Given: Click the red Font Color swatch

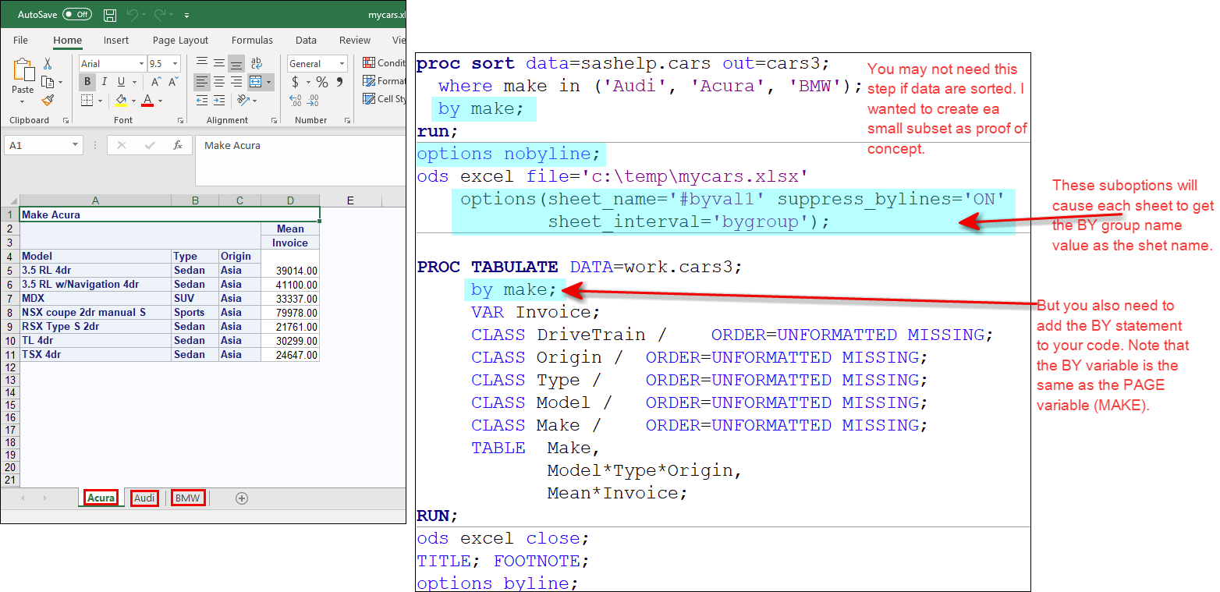Looking at the screenshot, I should 147,101.
